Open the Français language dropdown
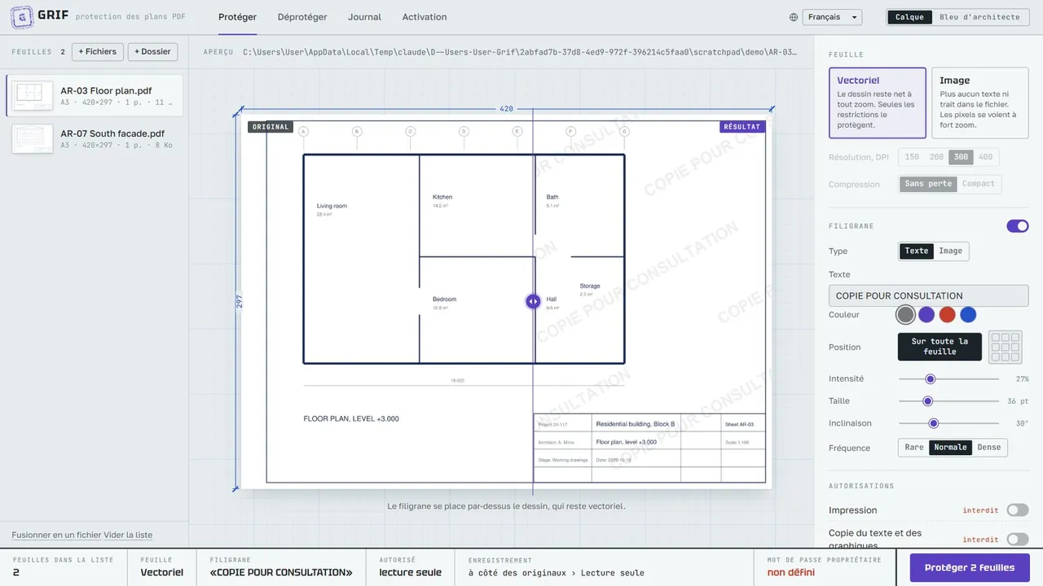 point(832,17)
